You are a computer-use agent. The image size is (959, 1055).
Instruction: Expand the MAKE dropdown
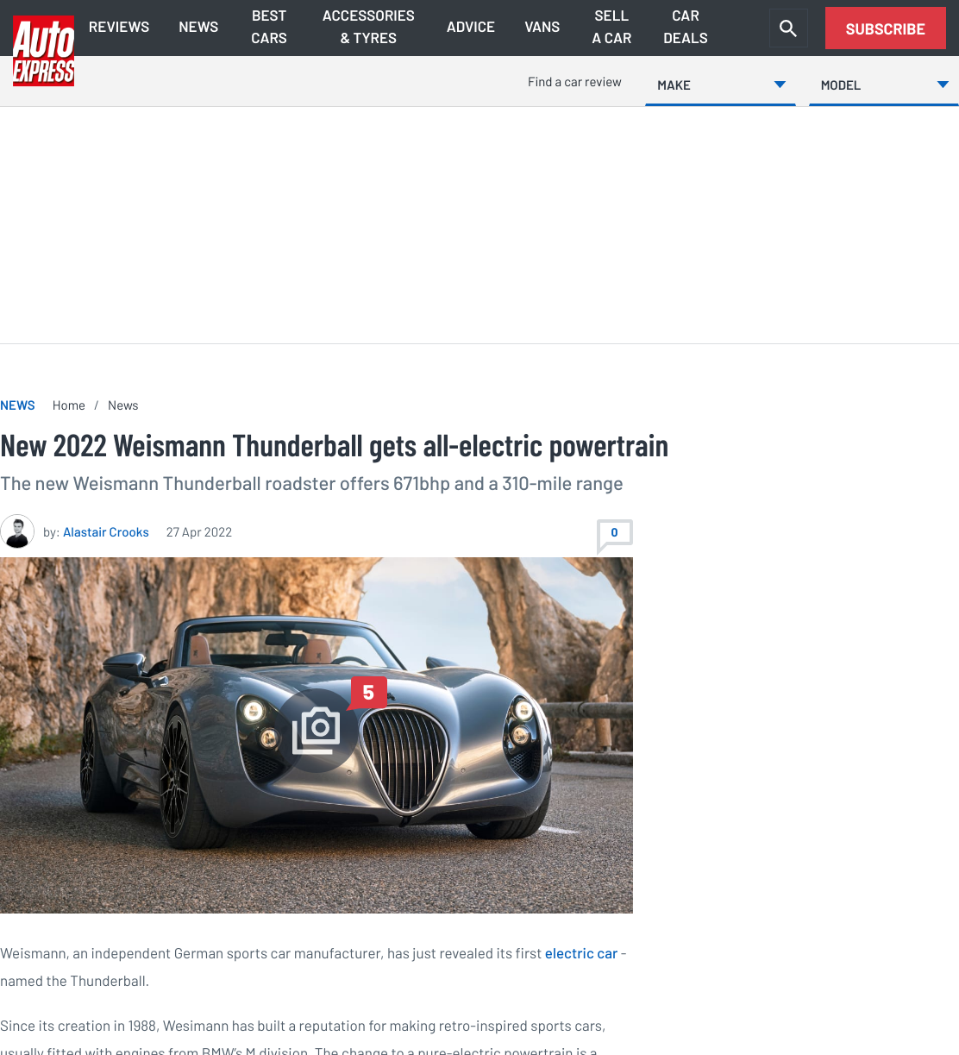720,85
